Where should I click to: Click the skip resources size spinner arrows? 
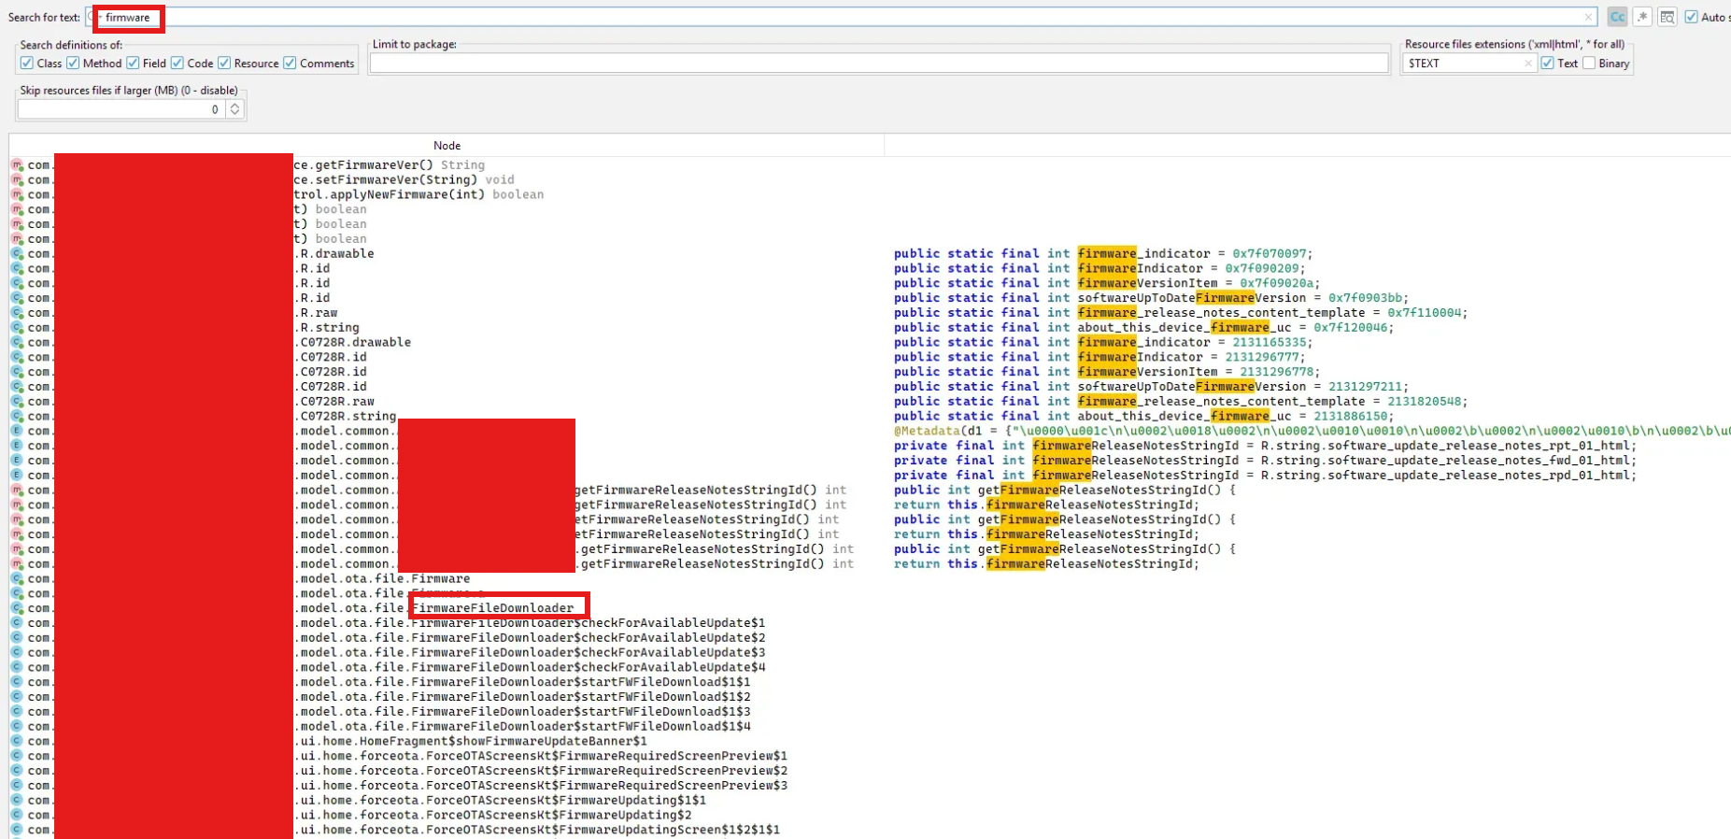[x=234, y=109]
